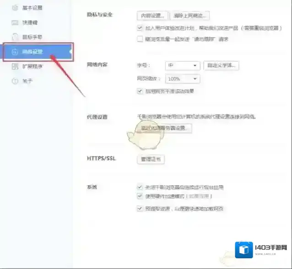Open the 字号 font size dropdown

pyautogui.click(x=183, y=66)
